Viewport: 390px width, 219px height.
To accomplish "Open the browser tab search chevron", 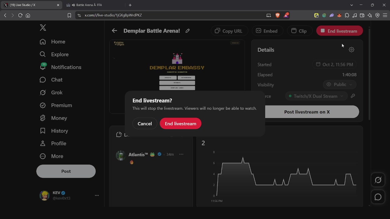I will [352, 5].
